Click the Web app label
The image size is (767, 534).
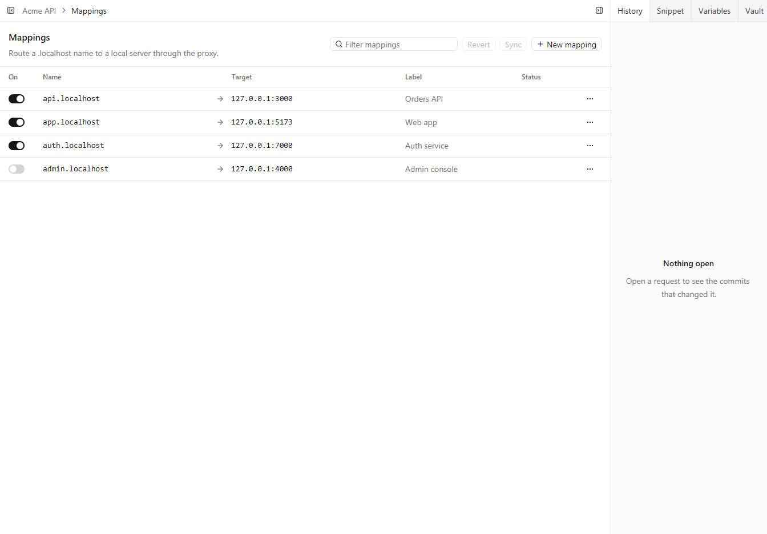pos(421,122)
